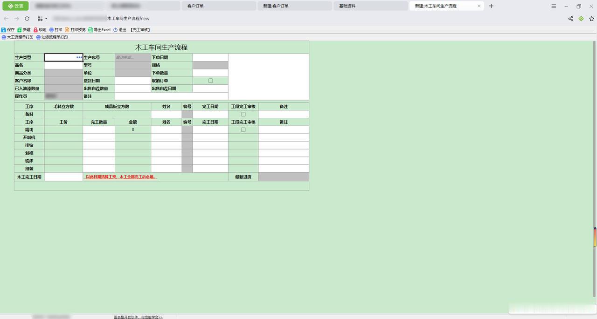Click the 锁定 lock icon
Image resolution: width=597 pixels, height=319 pixels.
35,30
